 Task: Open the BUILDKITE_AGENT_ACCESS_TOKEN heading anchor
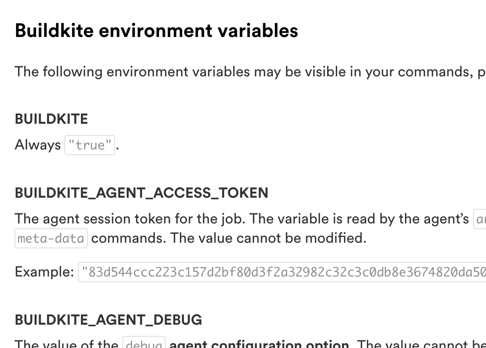141,193
